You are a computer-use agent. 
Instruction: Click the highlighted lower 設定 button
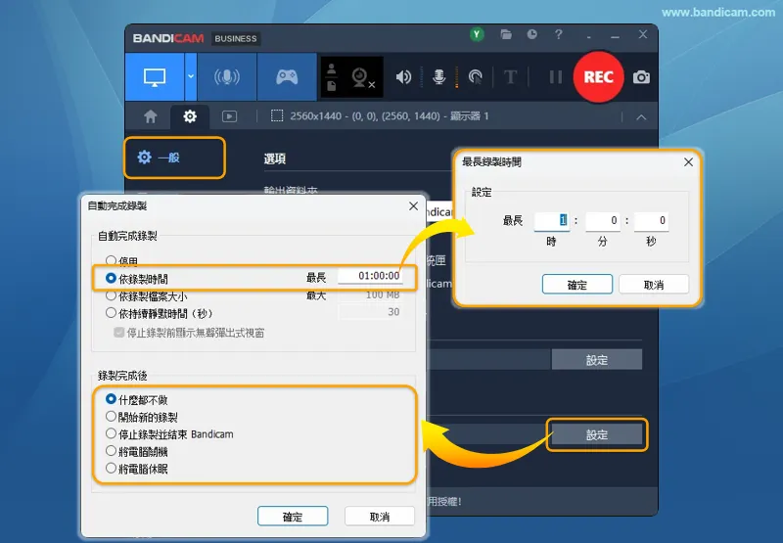point(597,434)
